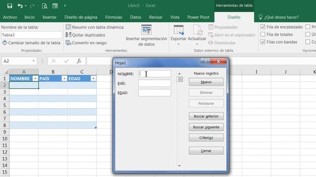Open the Datos tab
Screen dimensions: 316x177
(x=136, y=17)
